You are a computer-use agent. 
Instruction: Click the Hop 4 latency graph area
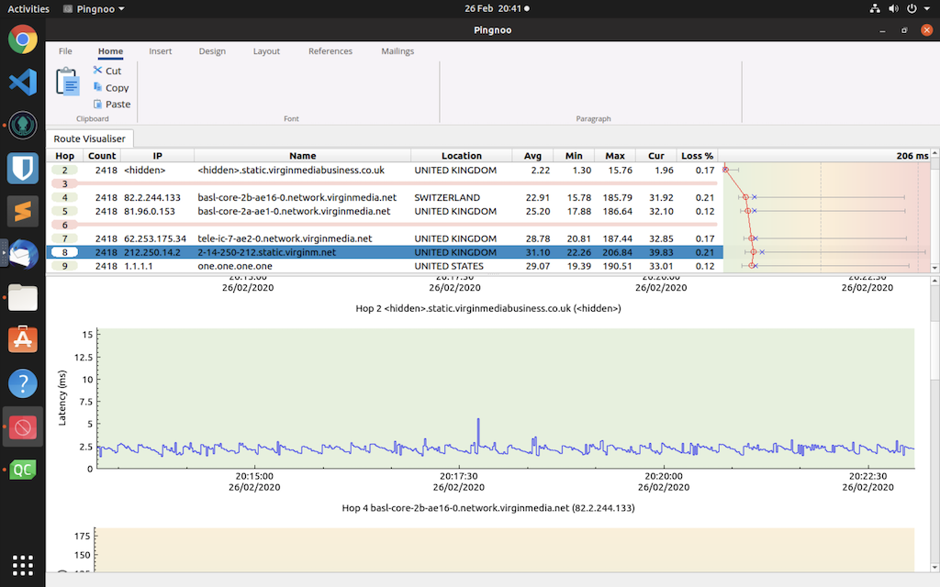506,549
